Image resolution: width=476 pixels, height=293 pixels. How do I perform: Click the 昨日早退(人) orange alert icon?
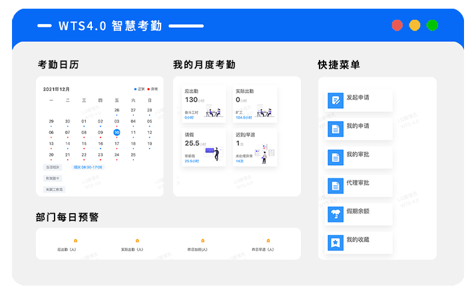[268, 240]
